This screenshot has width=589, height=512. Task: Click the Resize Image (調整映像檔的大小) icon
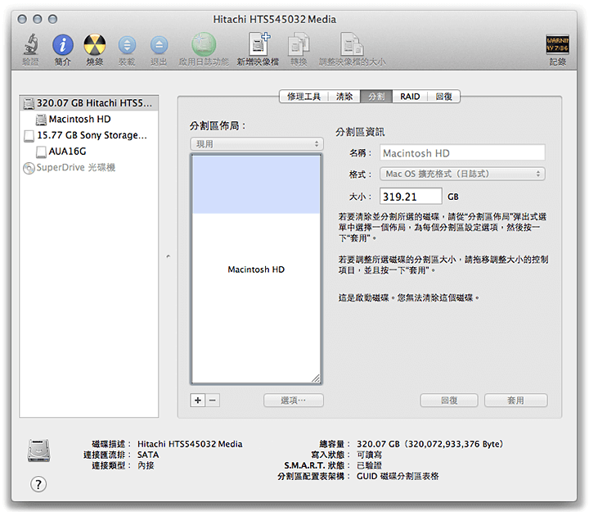(352, 44)
